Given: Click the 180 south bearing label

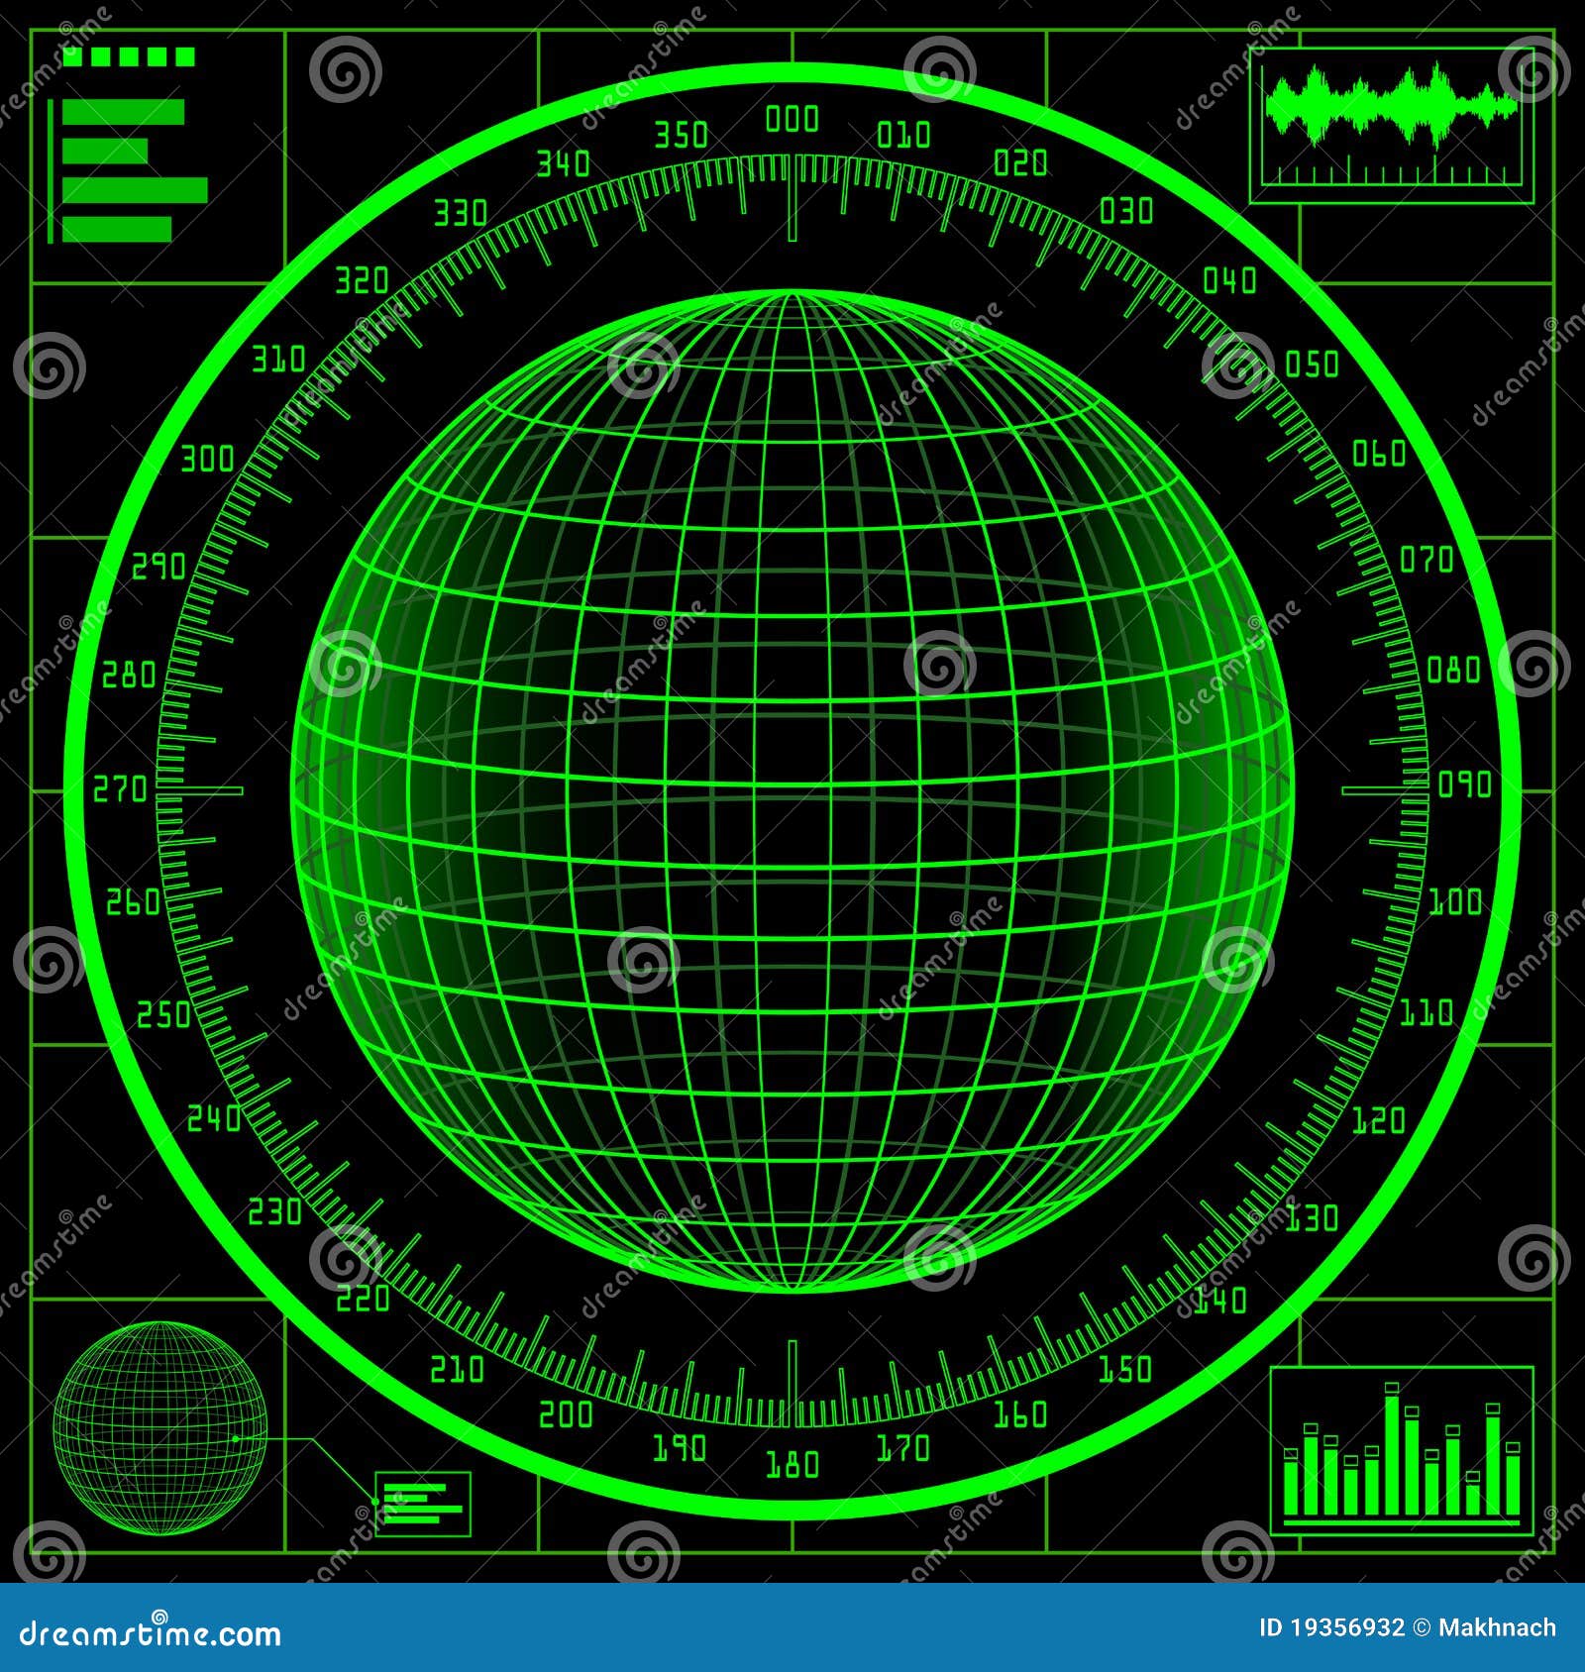Looking at the screenshot, I should click(792, 1464).
